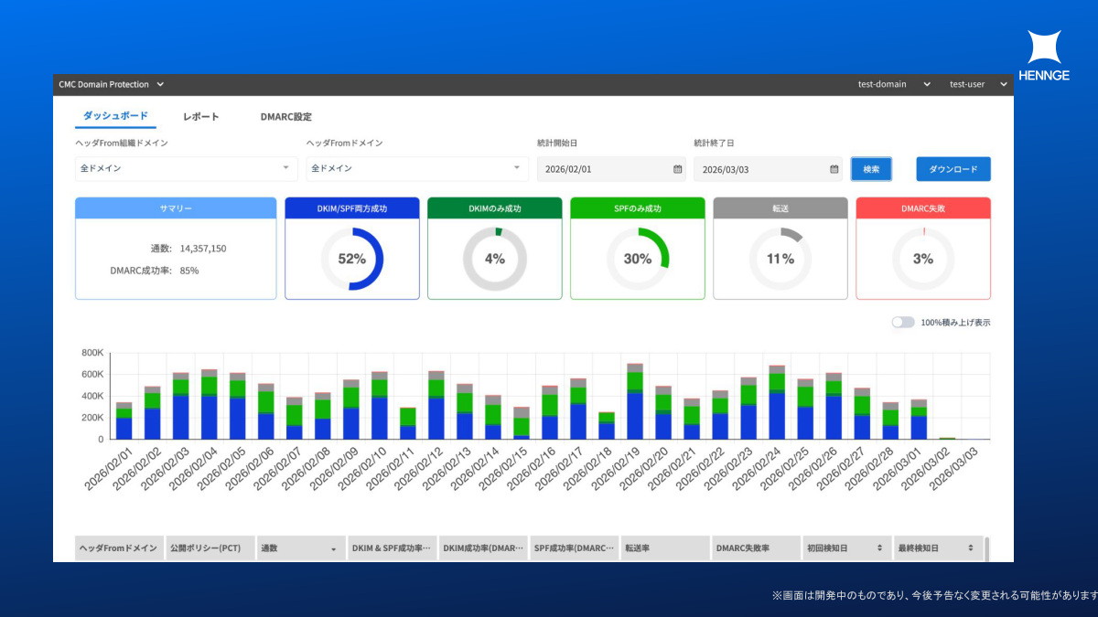Click the DKIMのみ成功 4% donut gauge
This screenshot has width=1098, height=617.
pos(494,259)
